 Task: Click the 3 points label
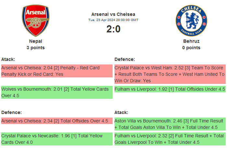[36, 48]
